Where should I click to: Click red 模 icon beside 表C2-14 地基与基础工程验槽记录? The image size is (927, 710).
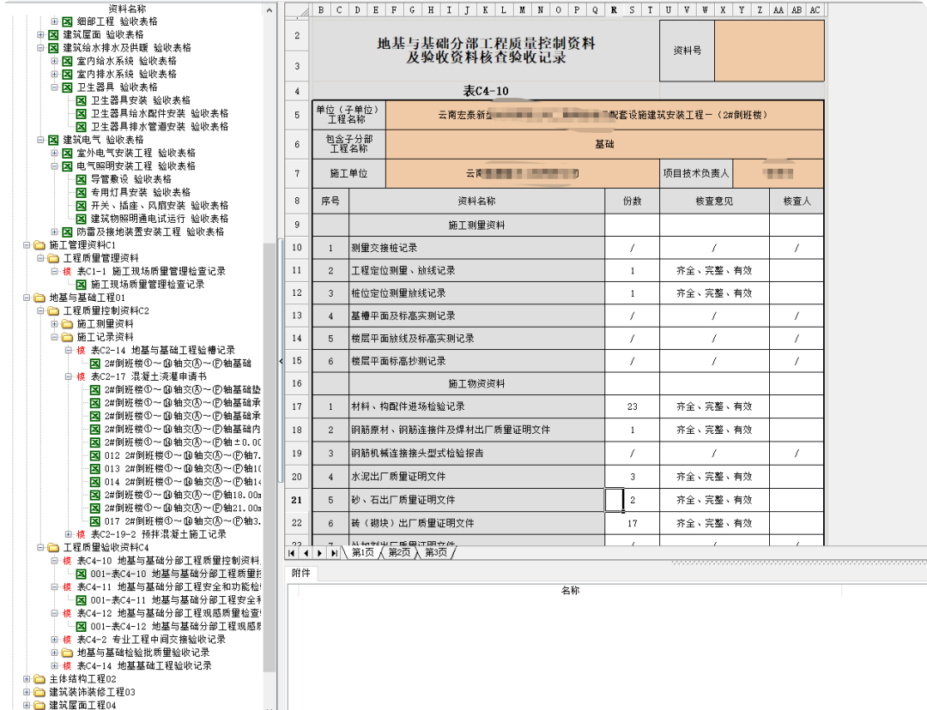point(81,350)
